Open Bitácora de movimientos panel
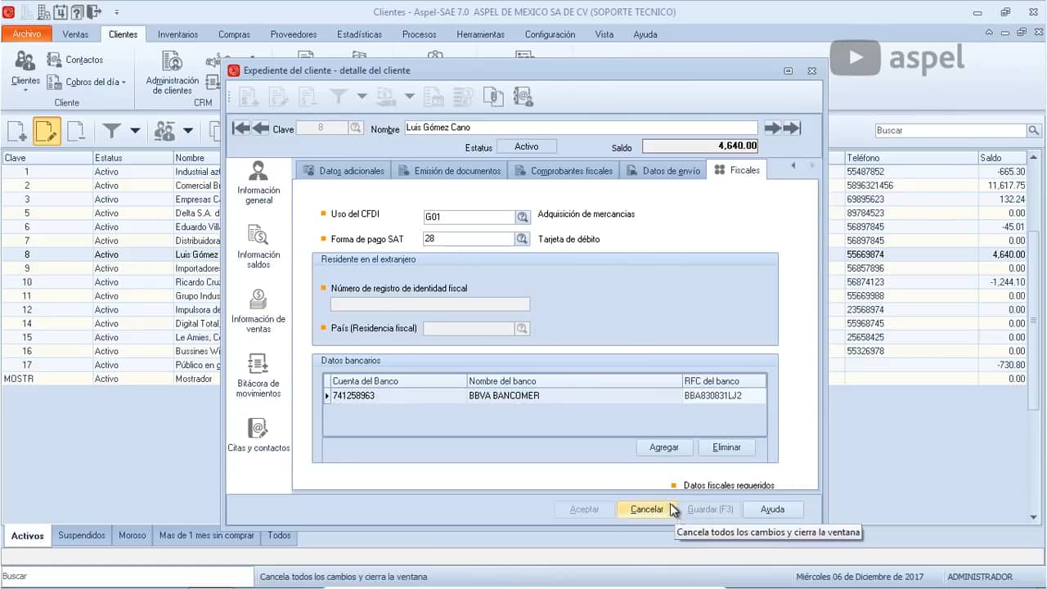Viewport: 1047px width, 589px height. pyautogui.click(x=258, y=375)
